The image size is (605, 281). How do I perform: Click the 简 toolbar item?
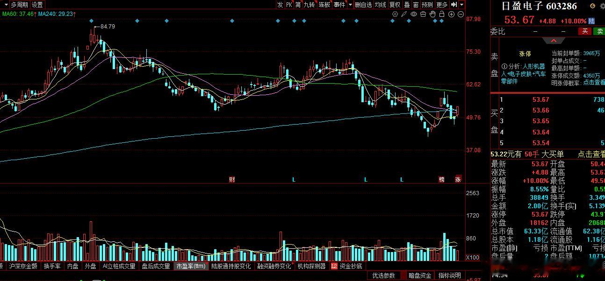tap(298, 4)
